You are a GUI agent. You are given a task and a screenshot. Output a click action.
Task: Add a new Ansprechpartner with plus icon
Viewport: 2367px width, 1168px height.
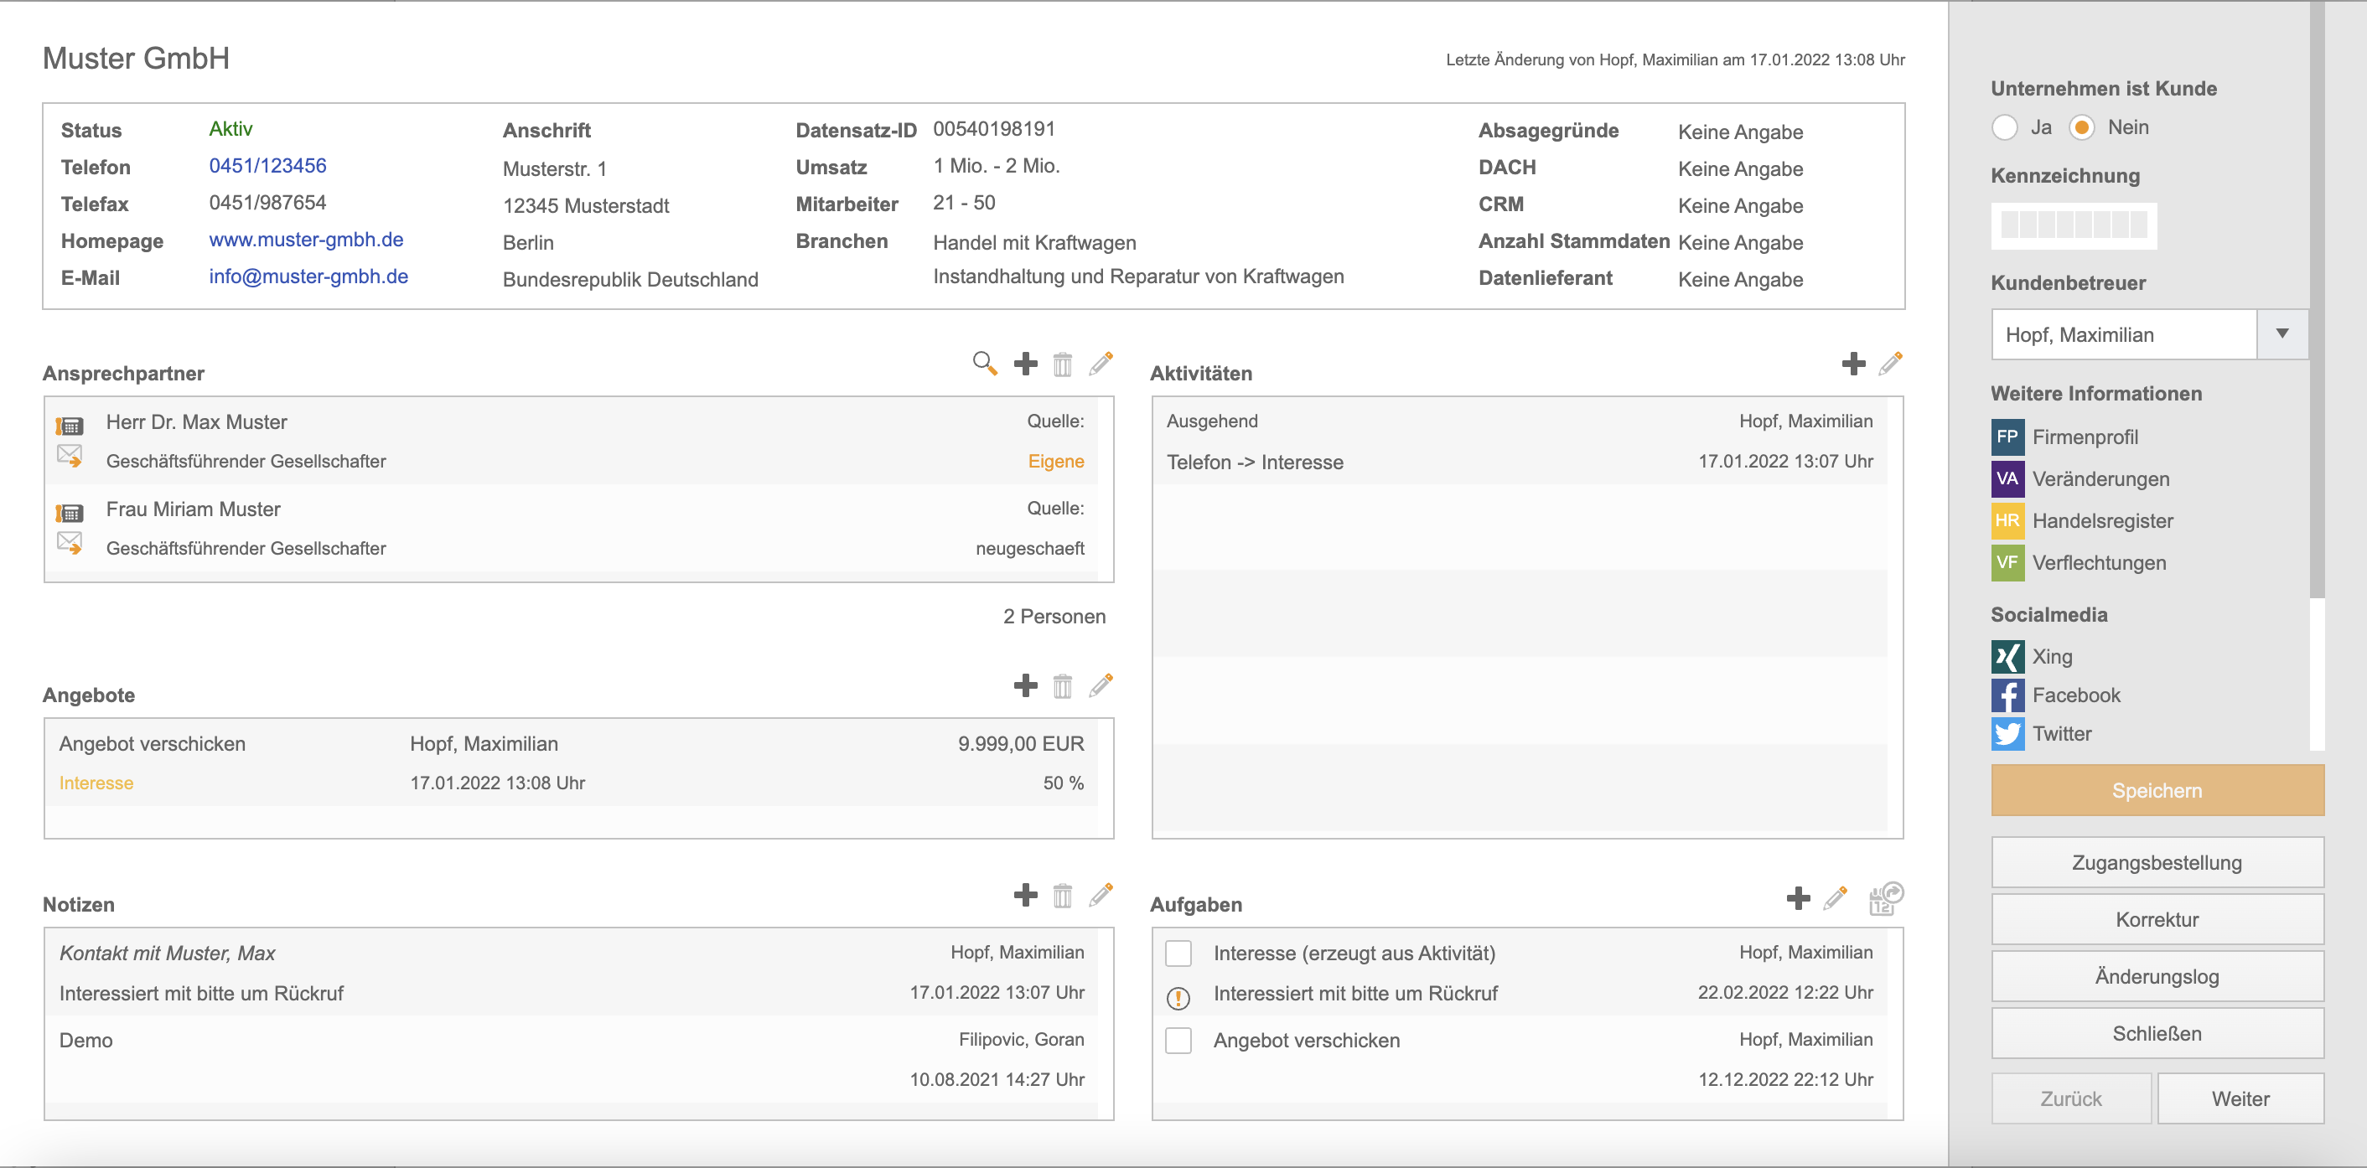1025,364
